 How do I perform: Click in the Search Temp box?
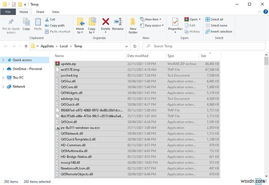click(x=204, y=46)
